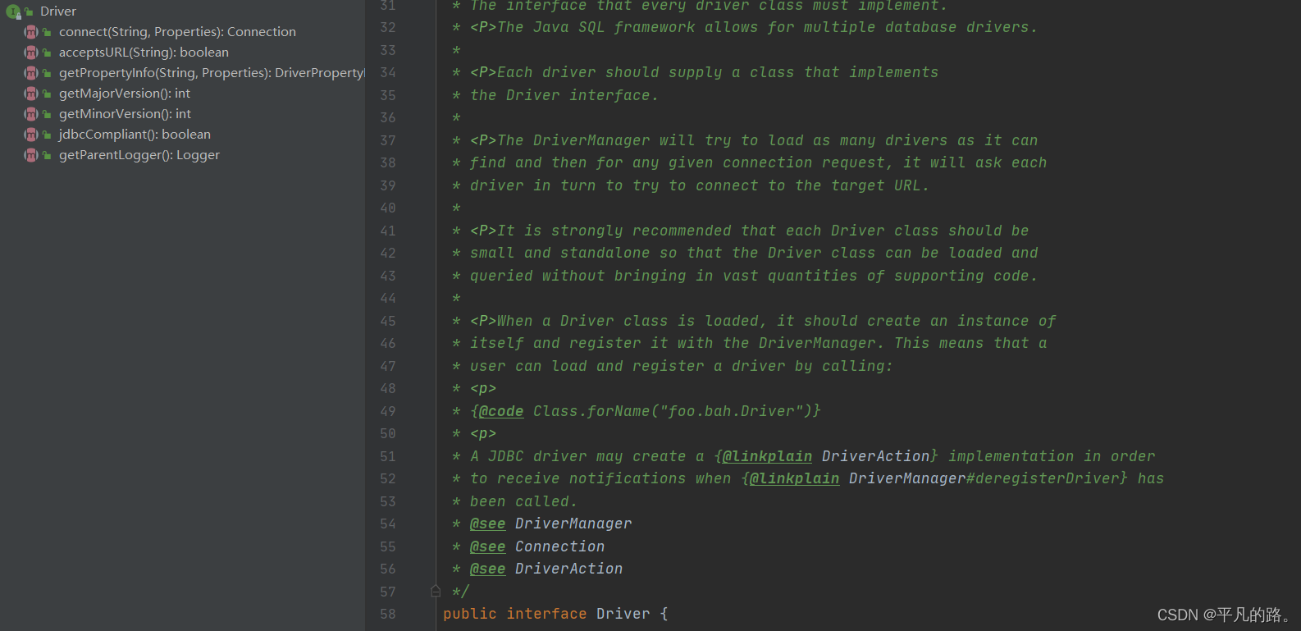Click 'the Driver interface.' text on line 35
This screenshot has height=631, width=1301.
564,95
